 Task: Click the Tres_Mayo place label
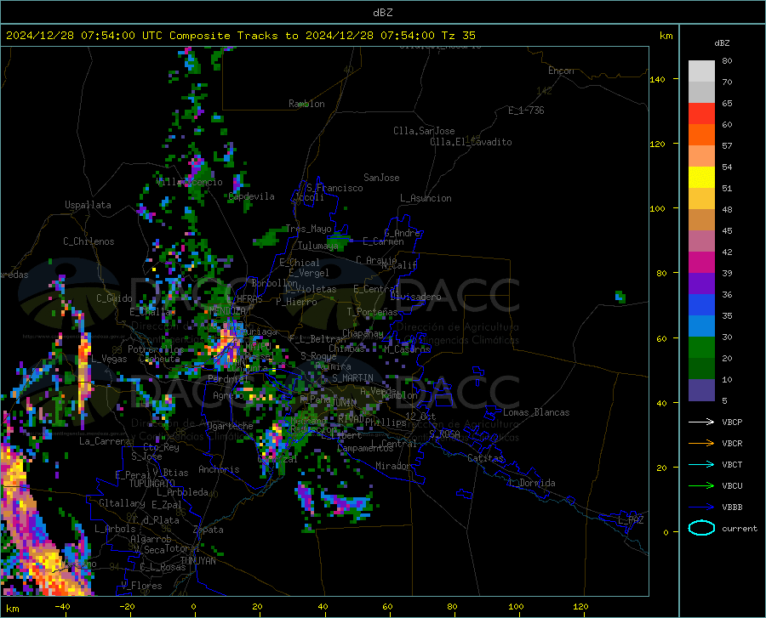(308, 229)
